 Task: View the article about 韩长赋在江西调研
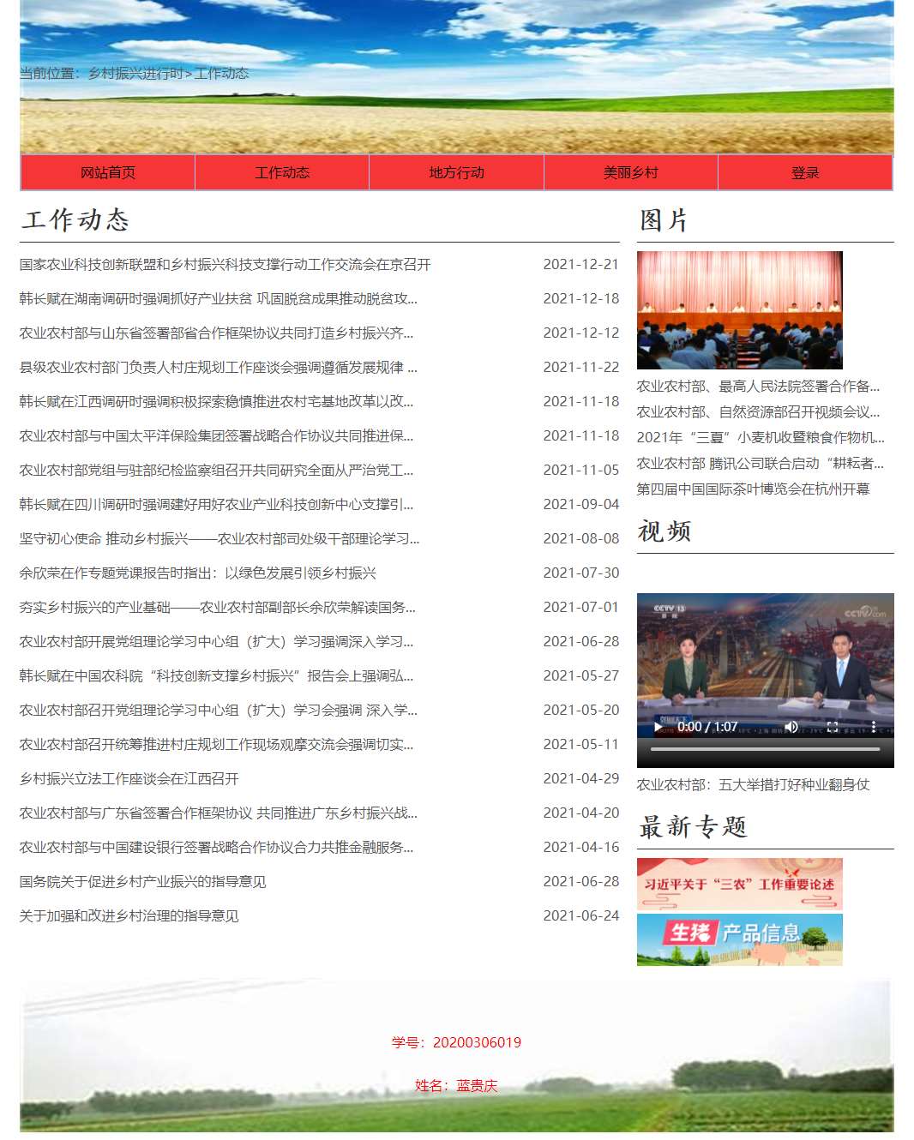pos(216,402)
